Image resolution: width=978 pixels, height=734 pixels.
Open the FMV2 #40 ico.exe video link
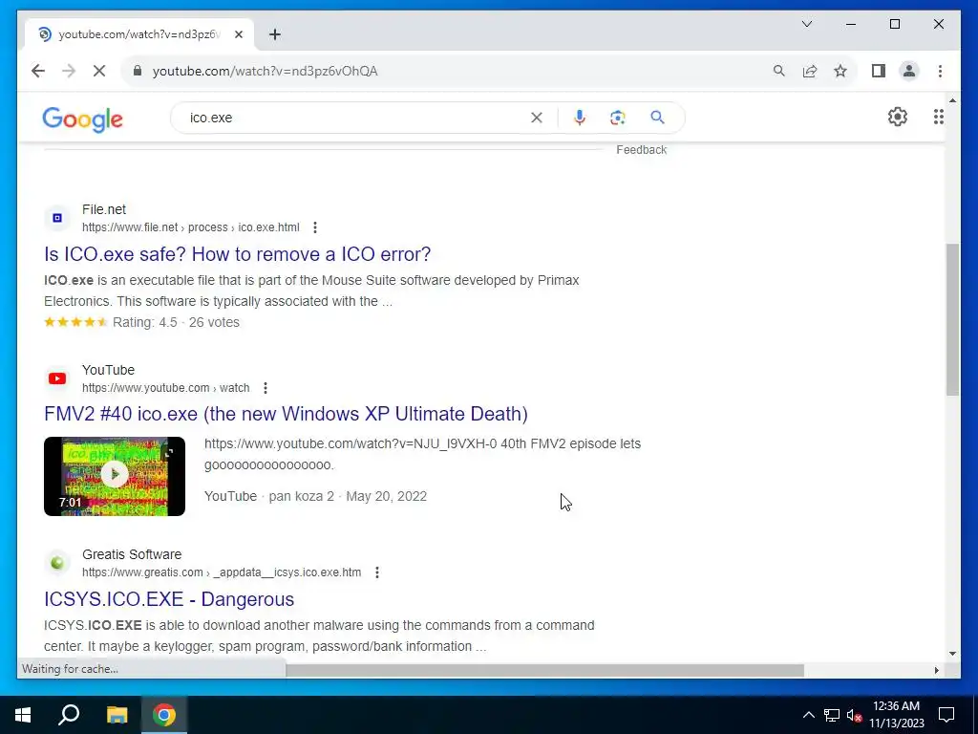pos(286,414)
